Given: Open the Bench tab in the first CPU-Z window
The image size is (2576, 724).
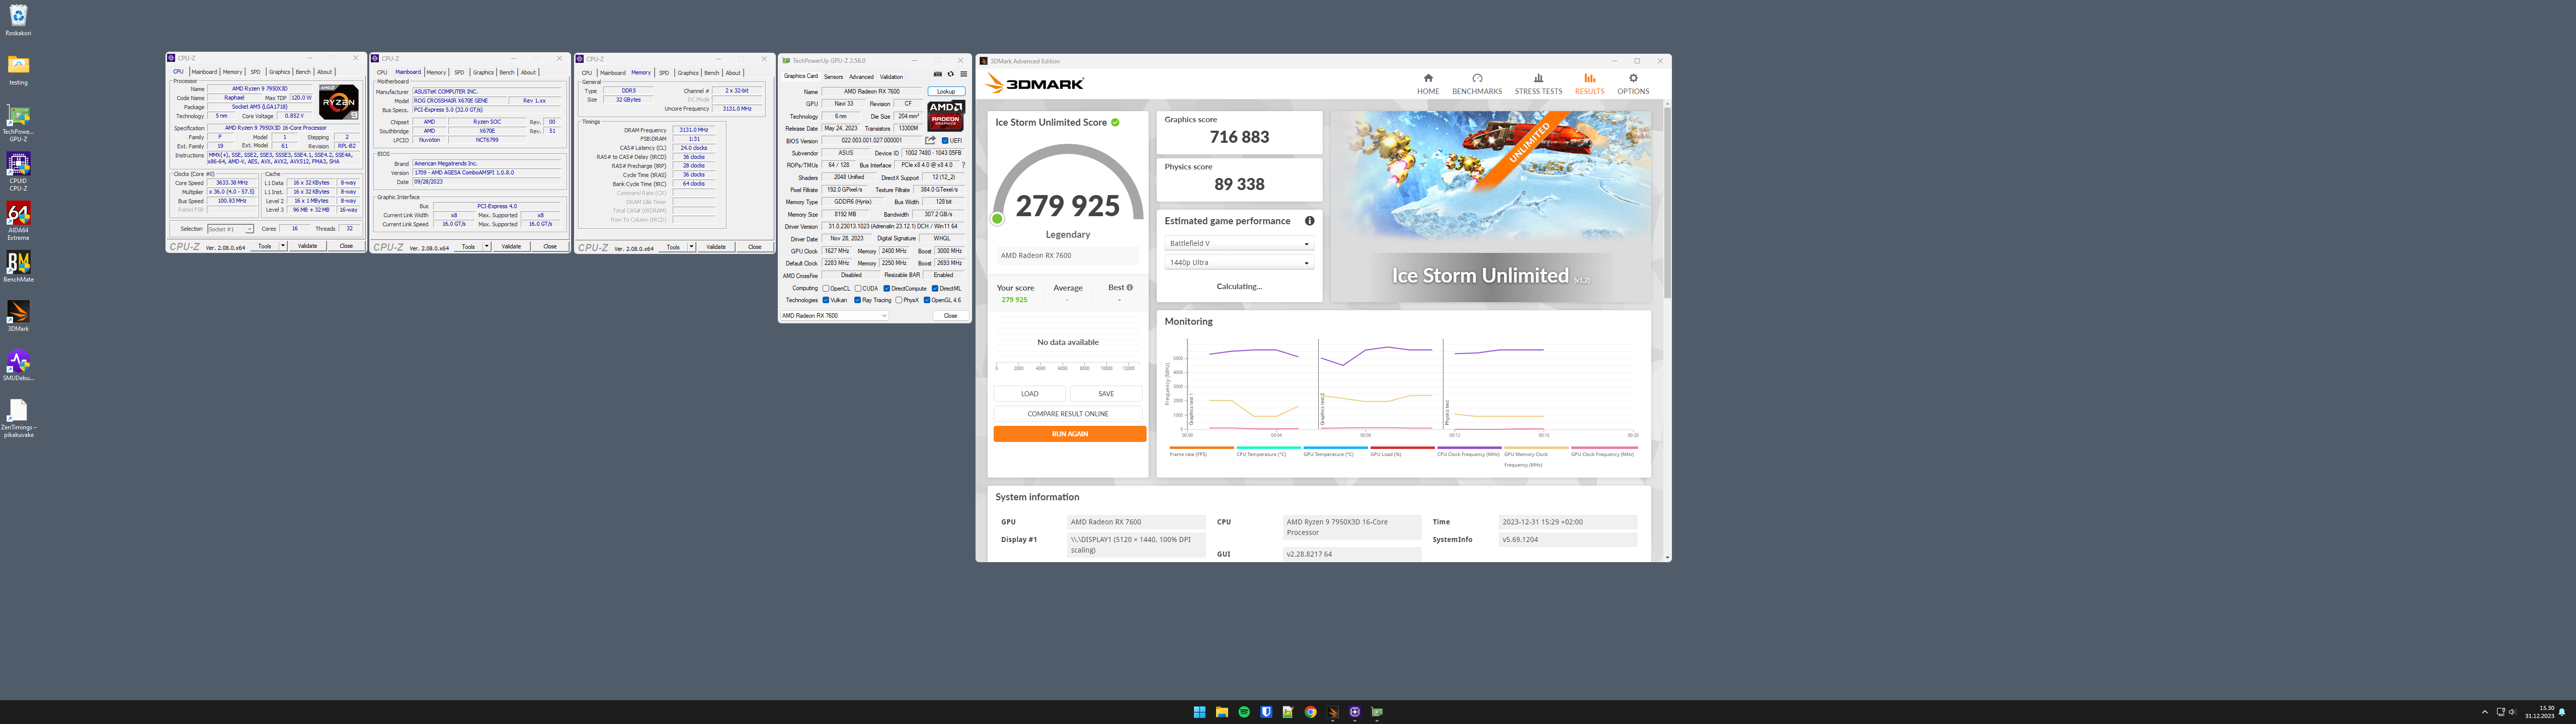Looking at the screenshot, I should point(303,72).
